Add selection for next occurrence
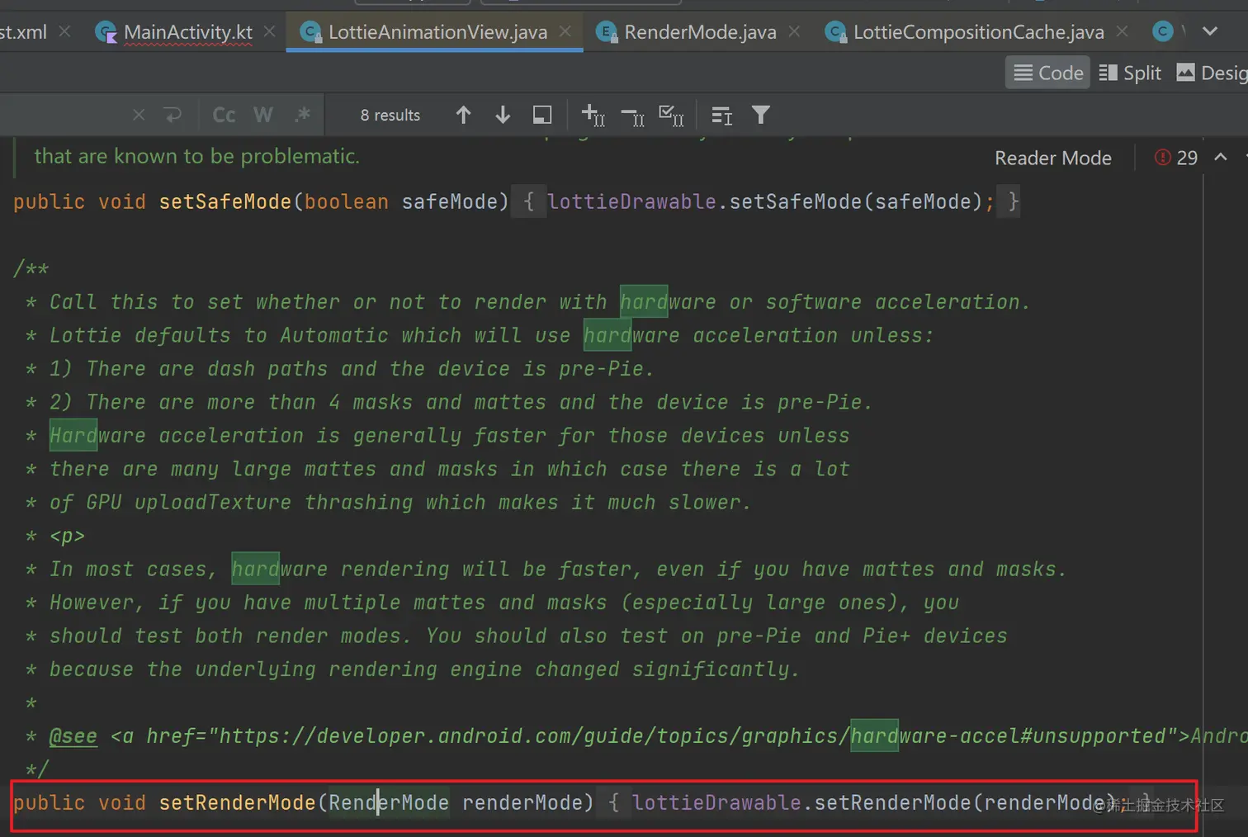Viewport: 1248px width, 837px height. tap(593, 115)
